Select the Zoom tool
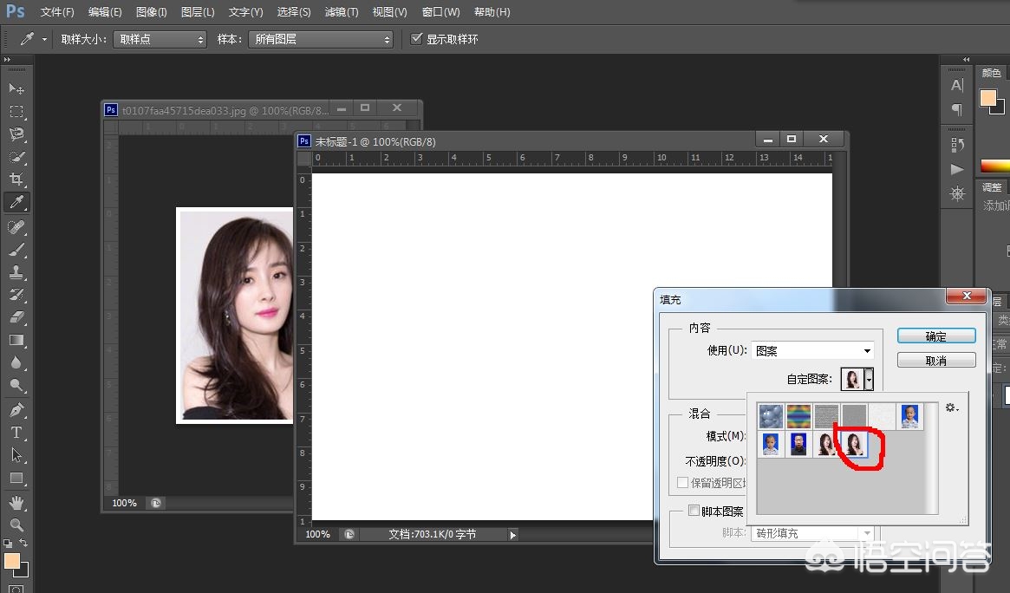 (17, 524)
